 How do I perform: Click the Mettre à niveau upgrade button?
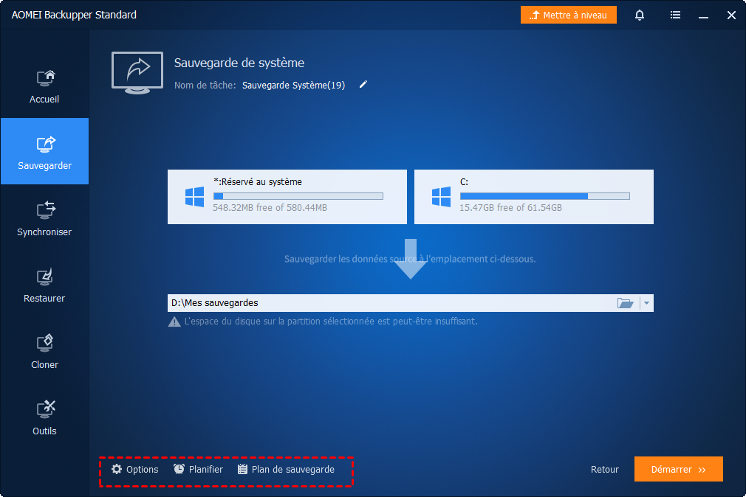[569, 15]
